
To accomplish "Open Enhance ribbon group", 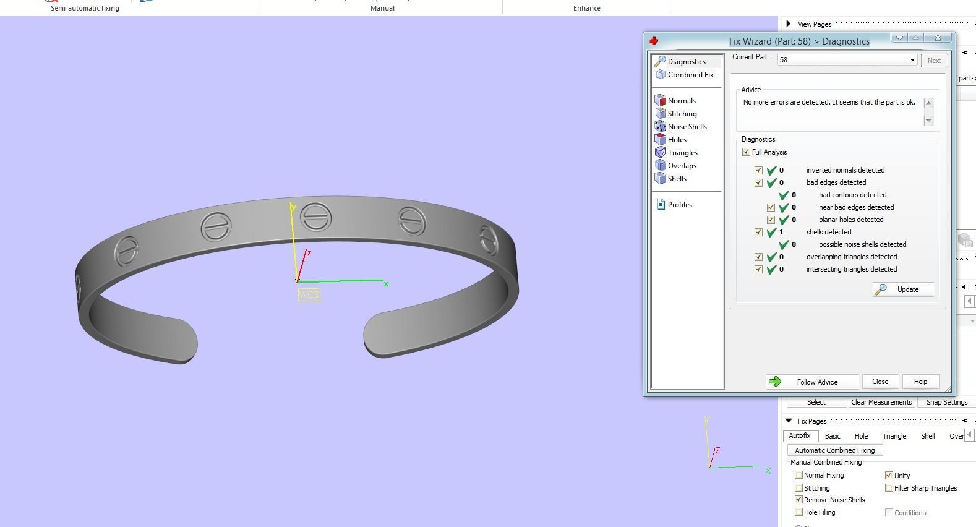I will click(x=586, y=8).
